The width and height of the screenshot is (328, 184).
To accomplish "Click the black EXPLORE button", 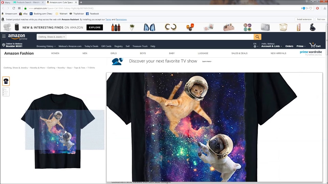I will click(95, 27).
